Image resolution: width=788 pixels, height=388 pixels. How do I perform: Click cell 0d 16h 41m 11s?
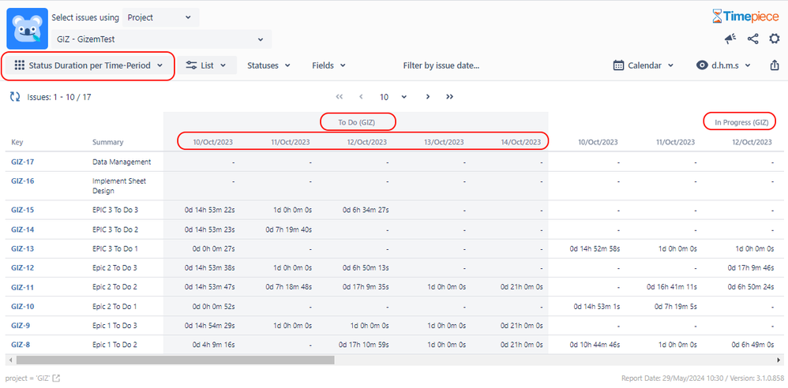(672, 287)
